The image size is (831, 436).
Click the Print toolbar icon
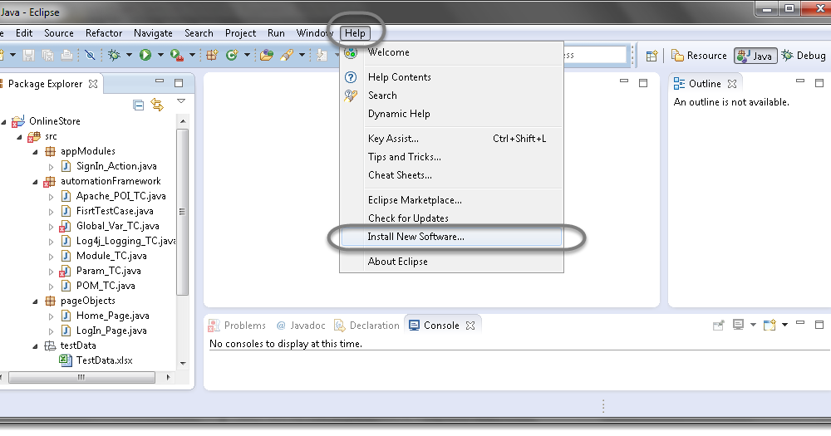pos(66,55)
